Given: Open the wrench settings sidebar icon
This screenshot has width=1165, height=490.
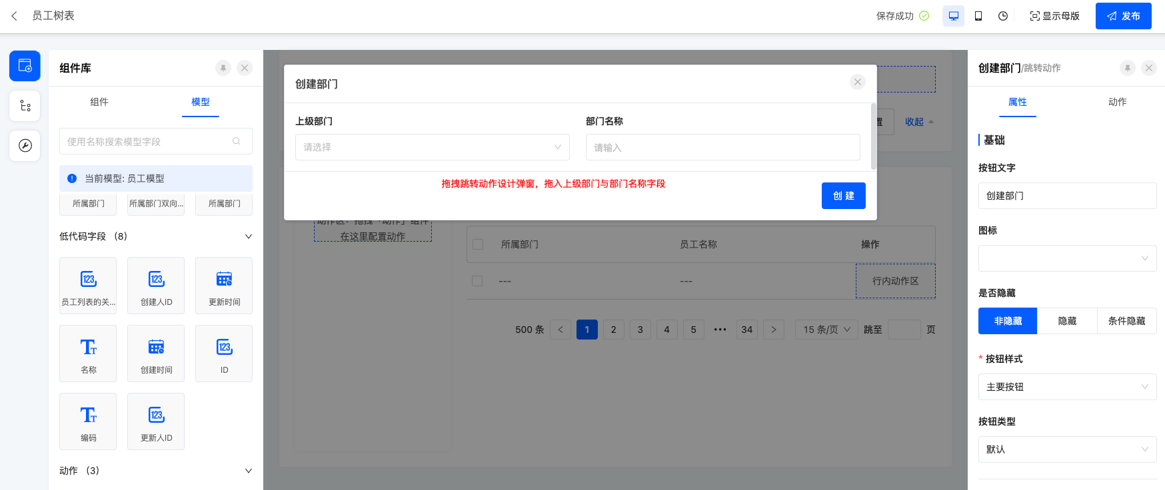Looking at the screenshot, I should [25, 146].
